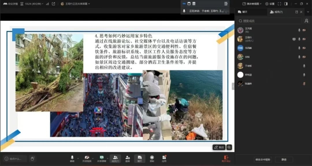Toggle the first participant's microphone icon
312x166 pixels.
click(x=299, y=30)
